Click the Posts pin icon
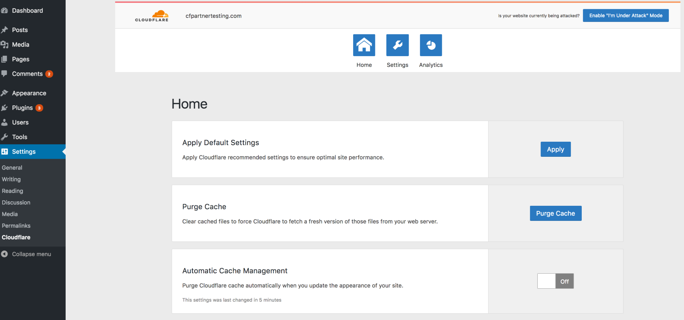This screenshot has height=320, width=684. 5,30
